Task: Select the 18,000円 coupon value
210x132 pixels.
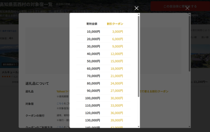Action: point(117,69)
